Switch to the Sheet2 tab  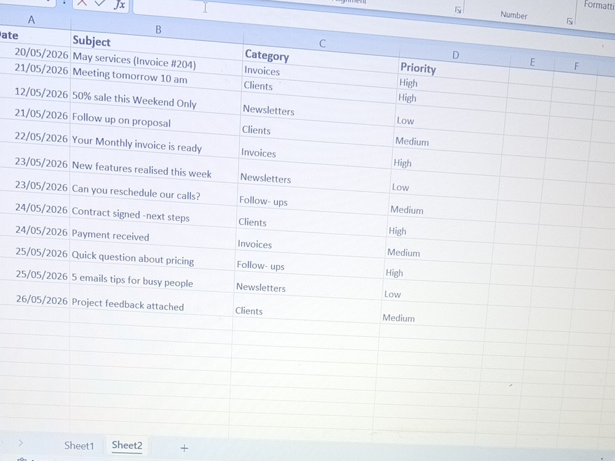click(127, 445)
